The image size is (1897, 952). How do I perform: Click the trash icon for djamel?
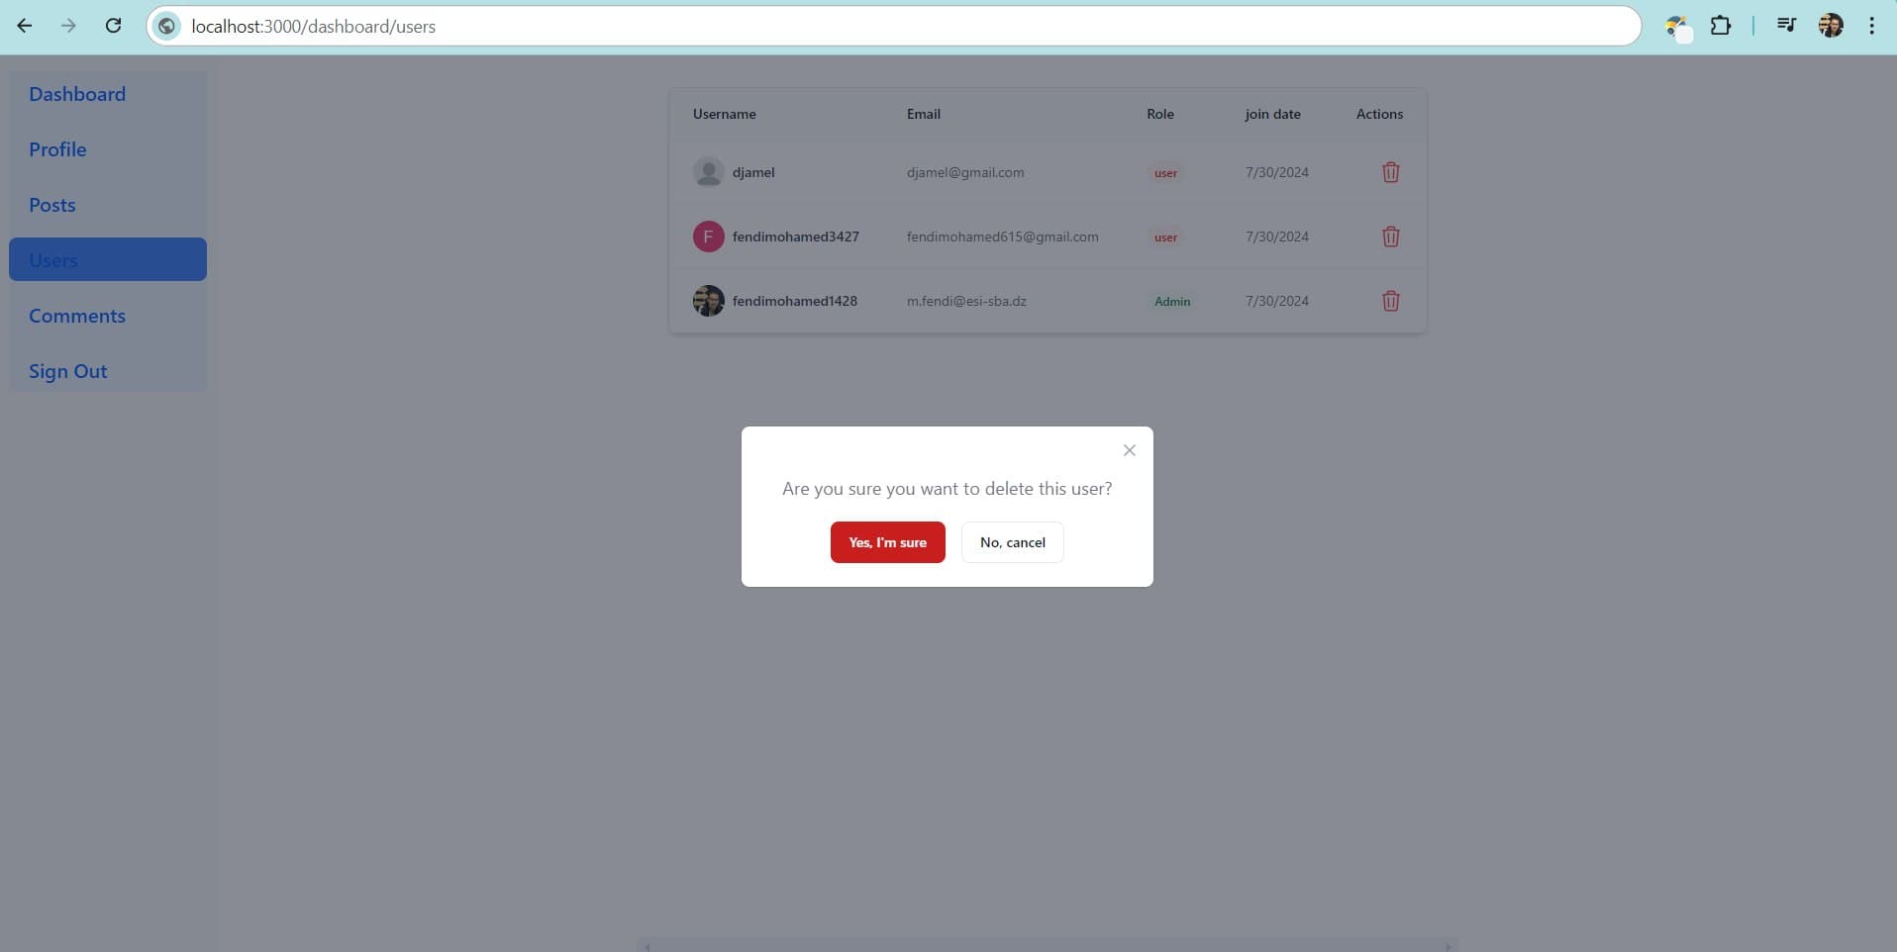click(1390, 172)
